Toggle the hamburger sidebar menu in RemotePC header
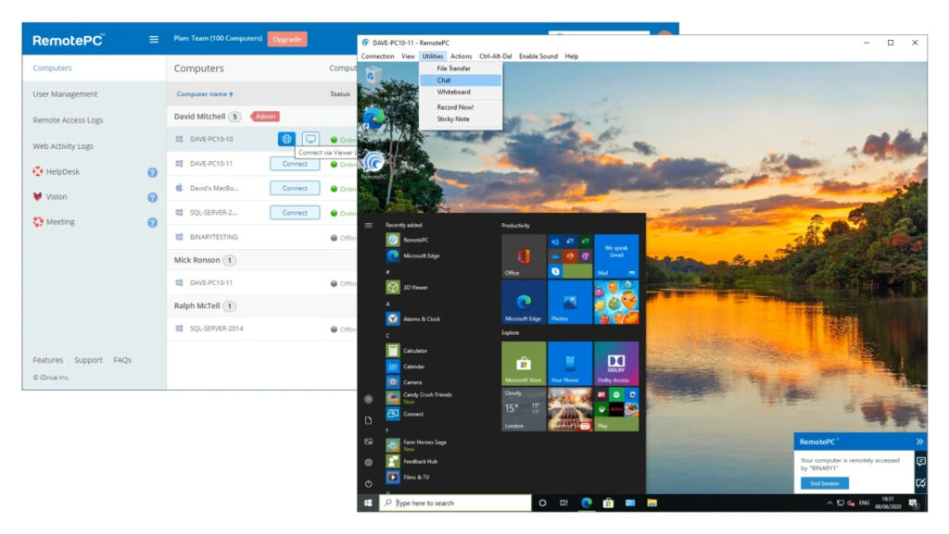 tap(154, 39)
